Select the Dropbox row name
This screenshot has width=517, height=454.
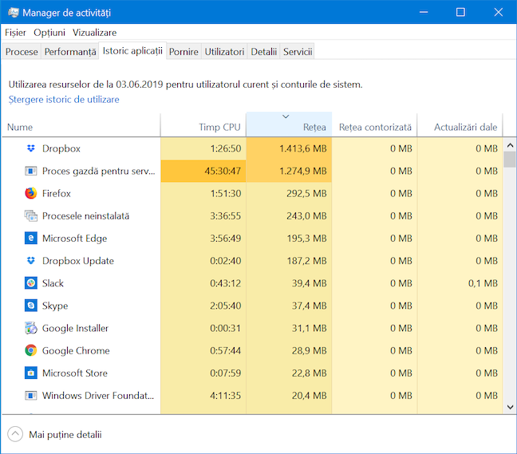pos(61,148)
